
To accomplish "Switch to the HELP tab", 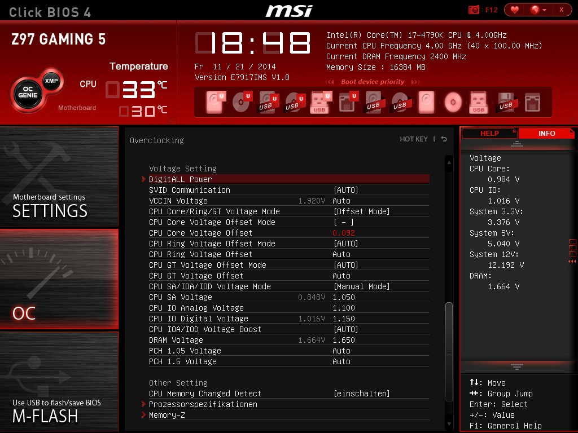I will [489, 133].
